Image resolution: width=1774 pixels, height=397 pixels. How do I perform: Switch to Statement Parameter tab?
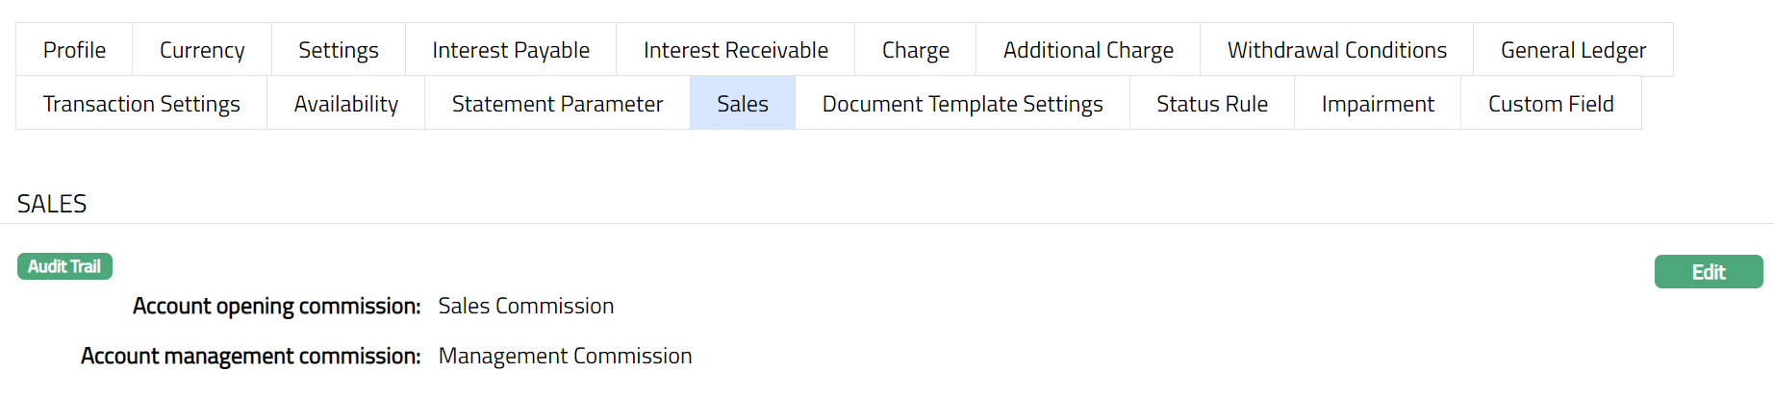(558, 104)
